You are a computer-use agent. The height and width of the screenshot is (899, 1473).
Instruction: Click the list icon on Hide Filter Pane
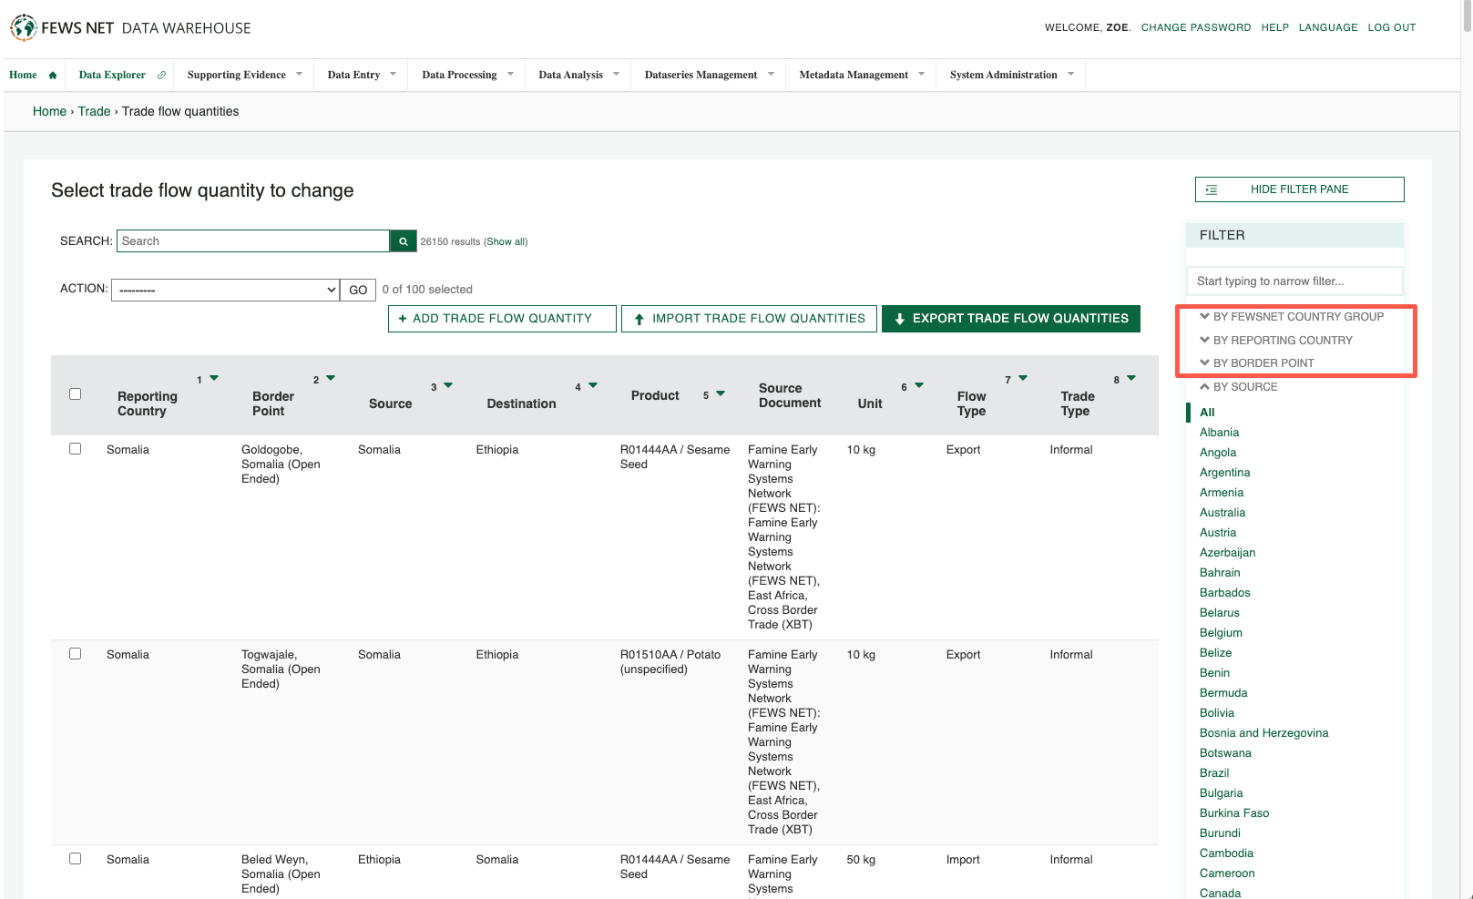pyautogui.click(x=1212, y=189)
